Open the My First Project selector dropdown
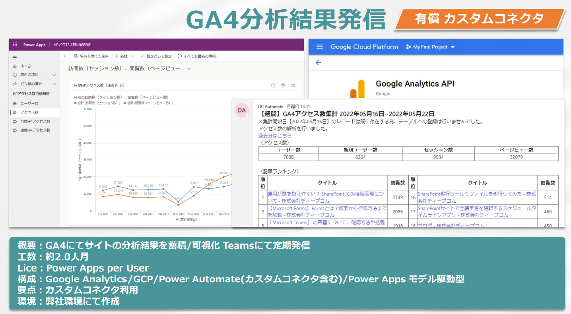The height and width of the screenshot is (314, 571). (x=453, y=47)
